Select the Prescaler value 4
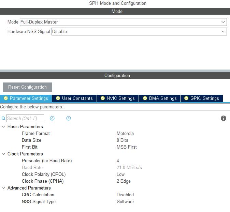Image resolution: width=230 pixels, height=212 pixels. click(118, 161)
